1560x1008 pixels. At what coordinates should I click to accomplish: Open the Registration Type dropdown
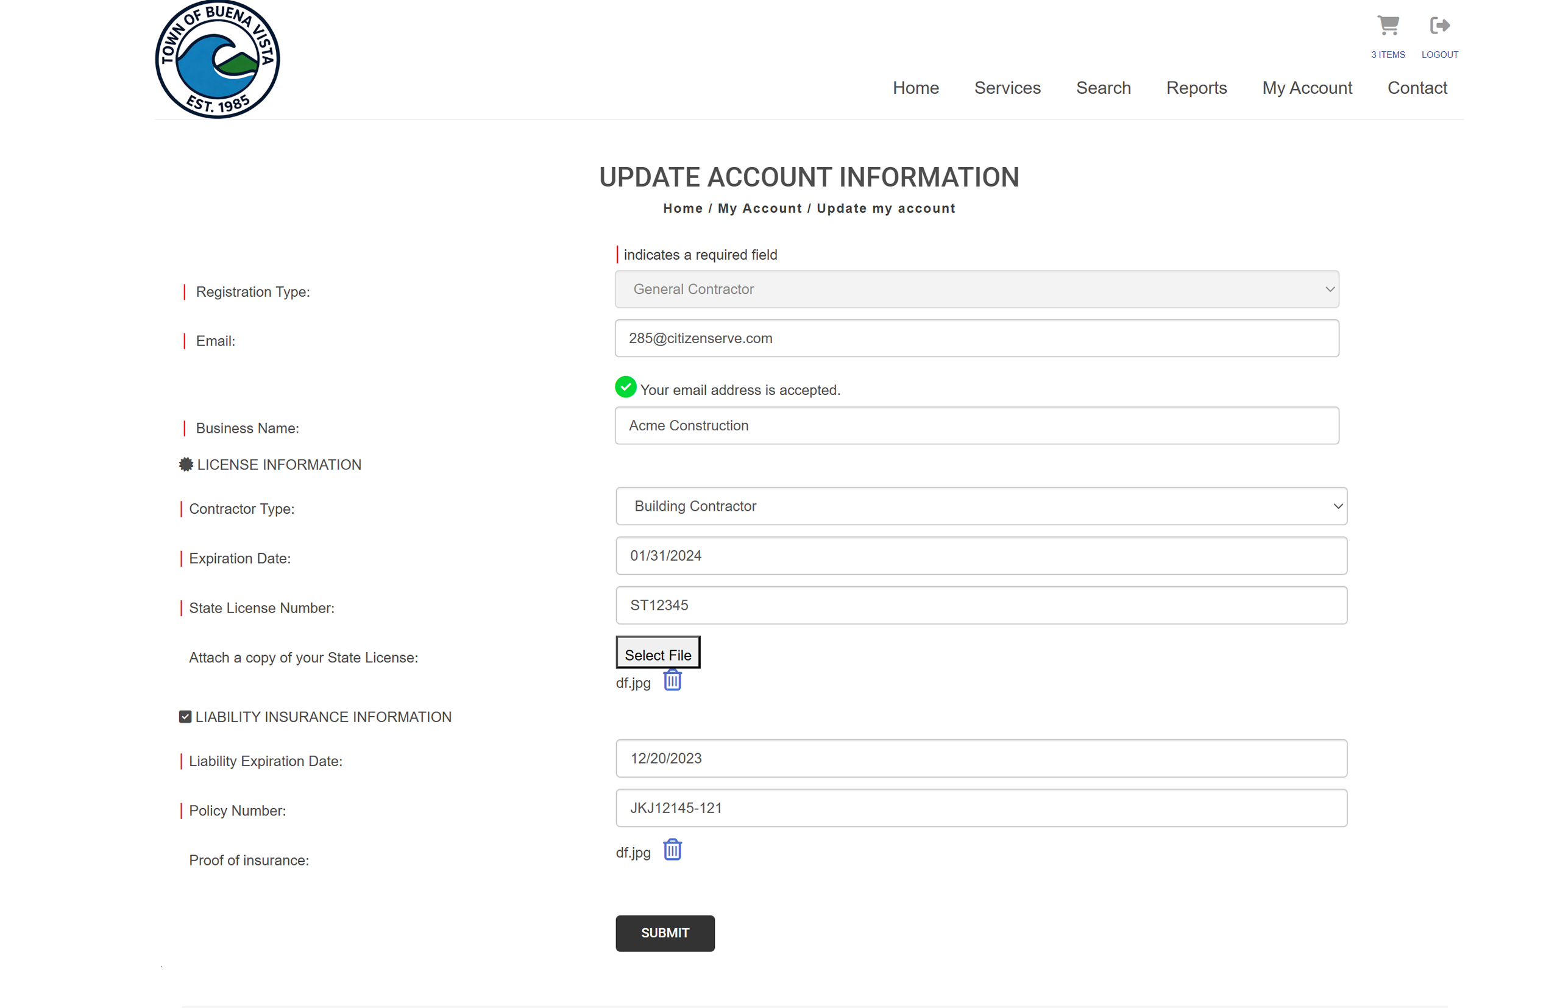[976, 289]
